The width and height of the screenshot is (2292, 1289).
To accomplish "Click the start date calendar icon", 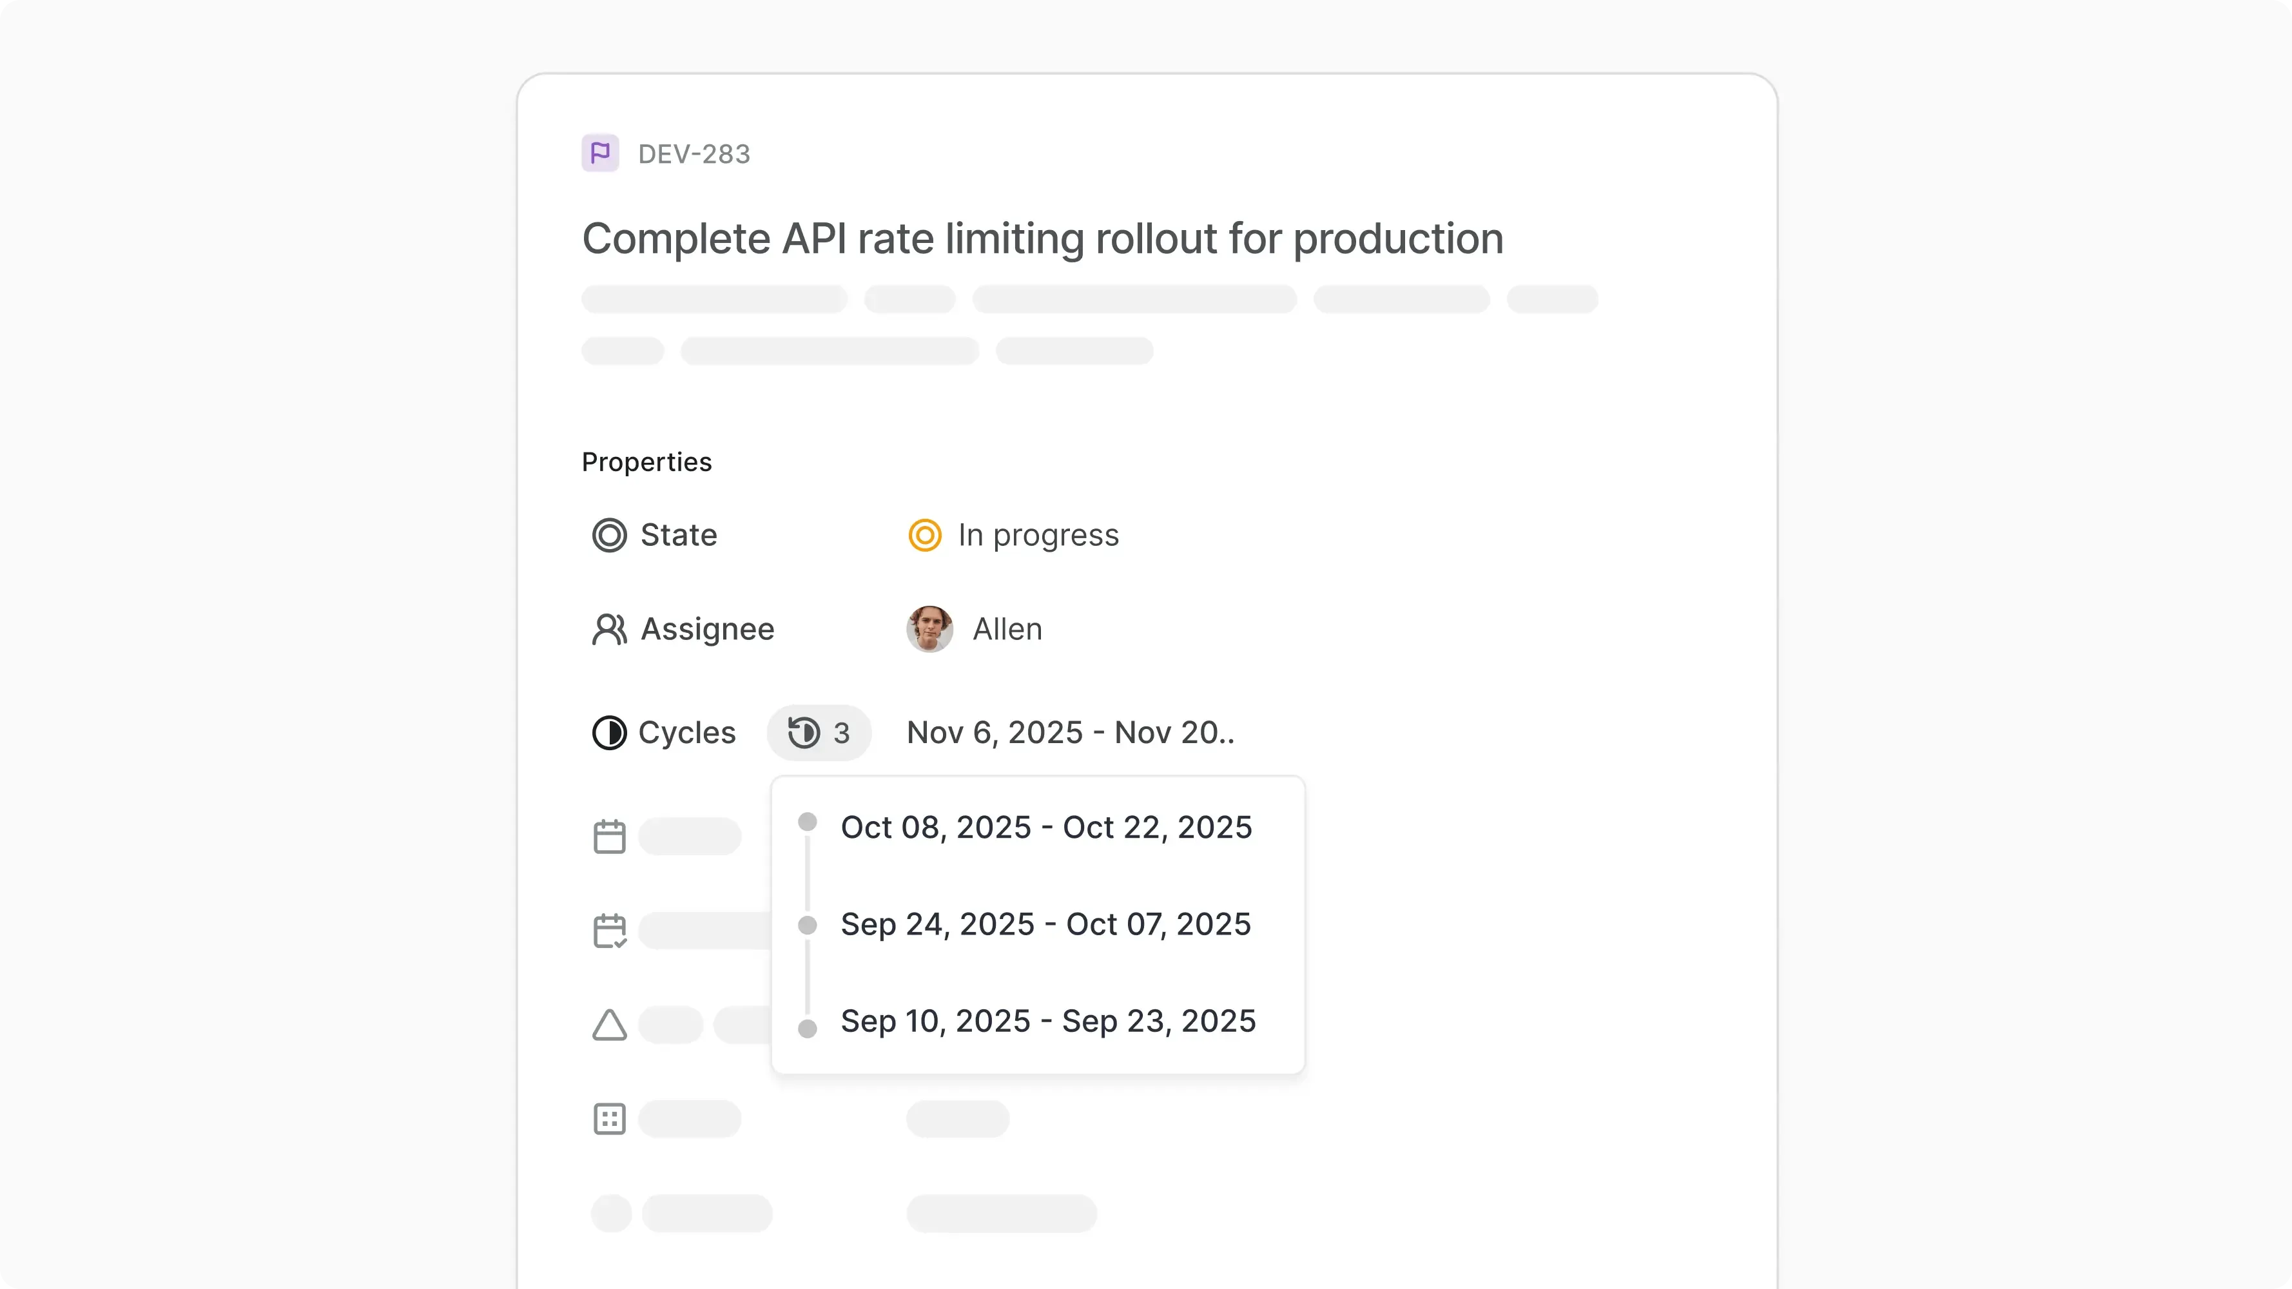I will coord(608,836).
